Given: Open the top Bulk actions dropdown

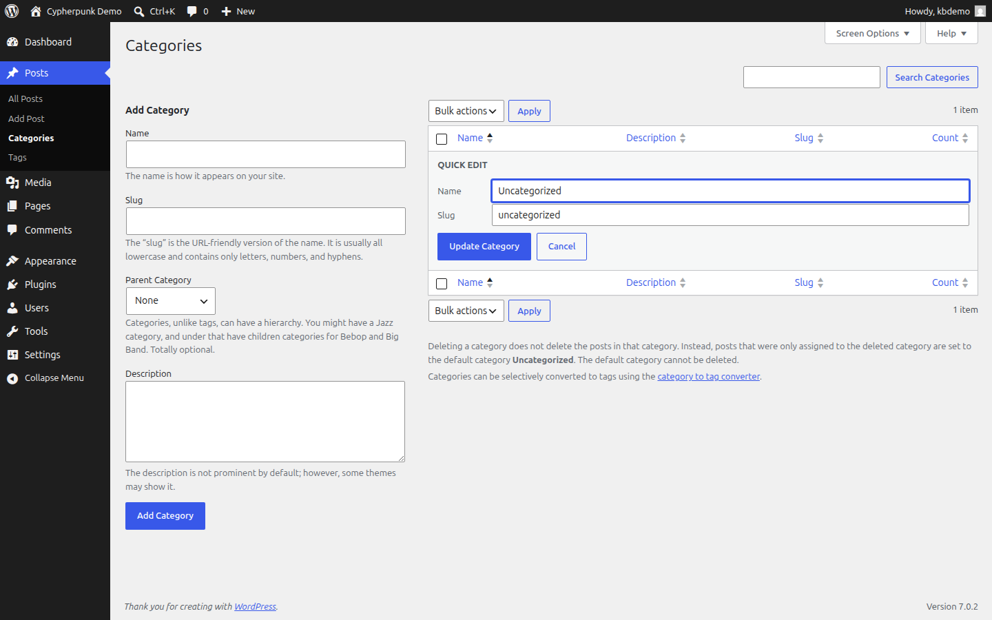Looking at the screenshot, I should coord(466,111).
